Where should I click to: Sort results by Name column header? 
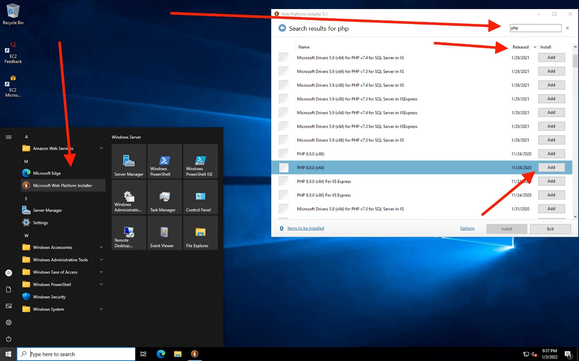304,47
